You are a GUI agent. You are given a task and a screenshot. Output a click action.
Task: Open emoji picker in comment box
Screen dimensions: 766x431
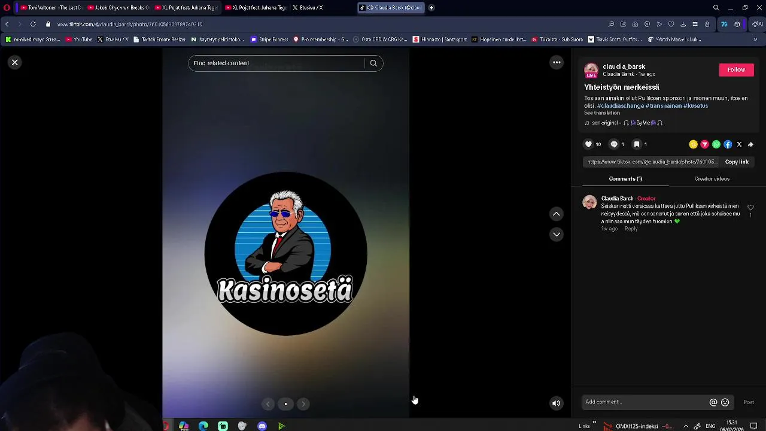coord(725,402)
